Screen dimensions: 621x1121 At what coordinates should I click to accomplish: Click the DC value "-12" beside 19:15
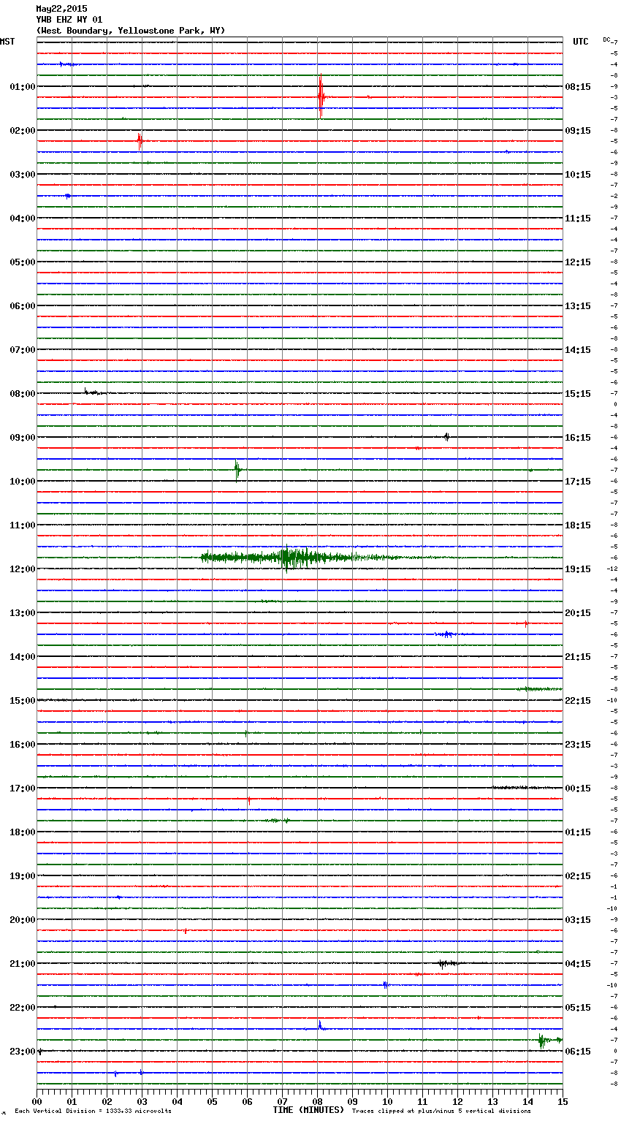(x=612, y=569)
